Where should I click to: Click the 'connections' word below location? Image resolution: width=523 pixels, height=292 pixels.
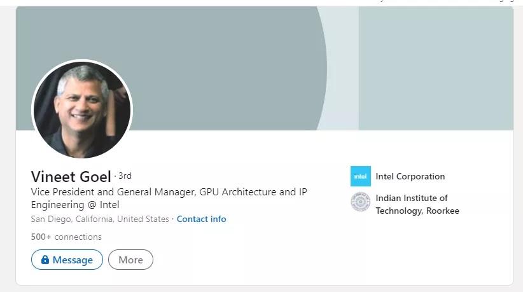click(x=78, y=237)
